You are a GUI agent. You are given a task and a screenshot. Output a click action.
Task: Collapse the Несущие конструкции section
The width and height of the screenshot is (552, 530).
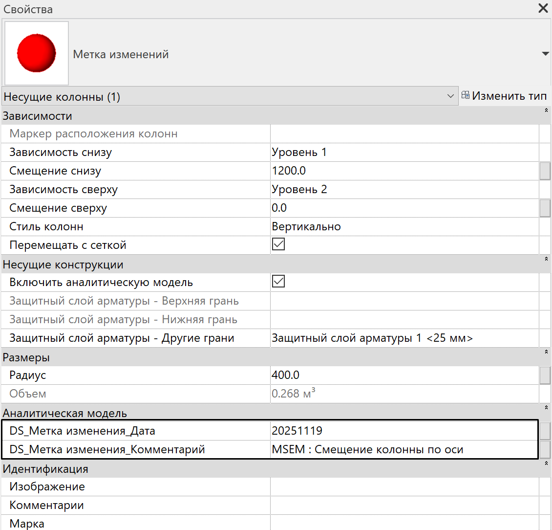(546, 259)
